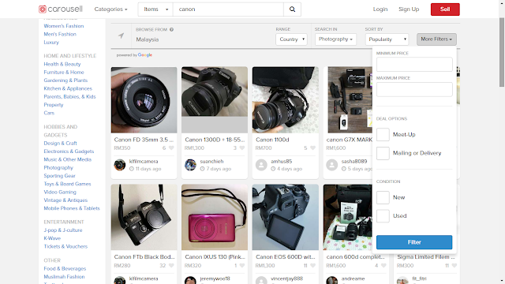Image resolution: width=505 pixels, height=284 pixels.
Task: Like the Canon 1100d listing heart
Action: (x=312, y=148)
